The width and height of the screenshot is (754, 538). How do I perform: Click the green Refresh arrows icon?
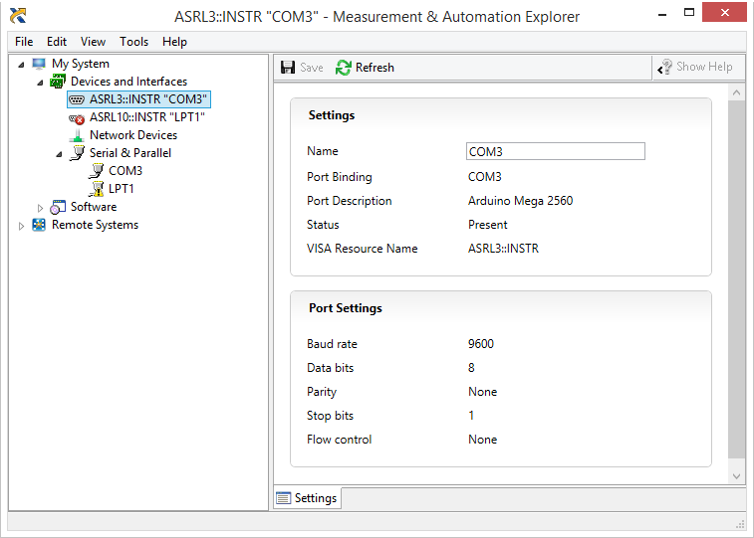344,68
